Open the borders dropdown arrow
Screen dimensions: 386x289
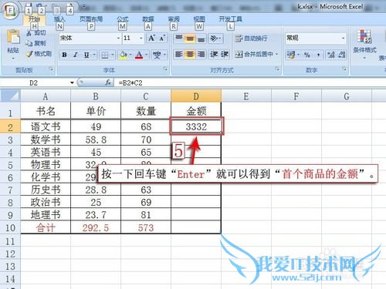tap(113, 55)
